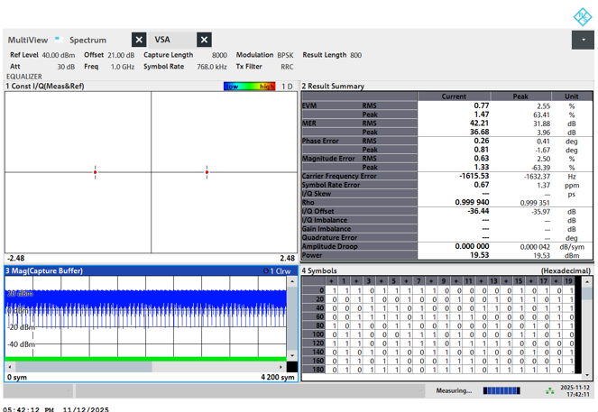Click Mag Capture Buffer vertical scroll up arrow
This screenshot has width=598, height=412.
[291, 282]
